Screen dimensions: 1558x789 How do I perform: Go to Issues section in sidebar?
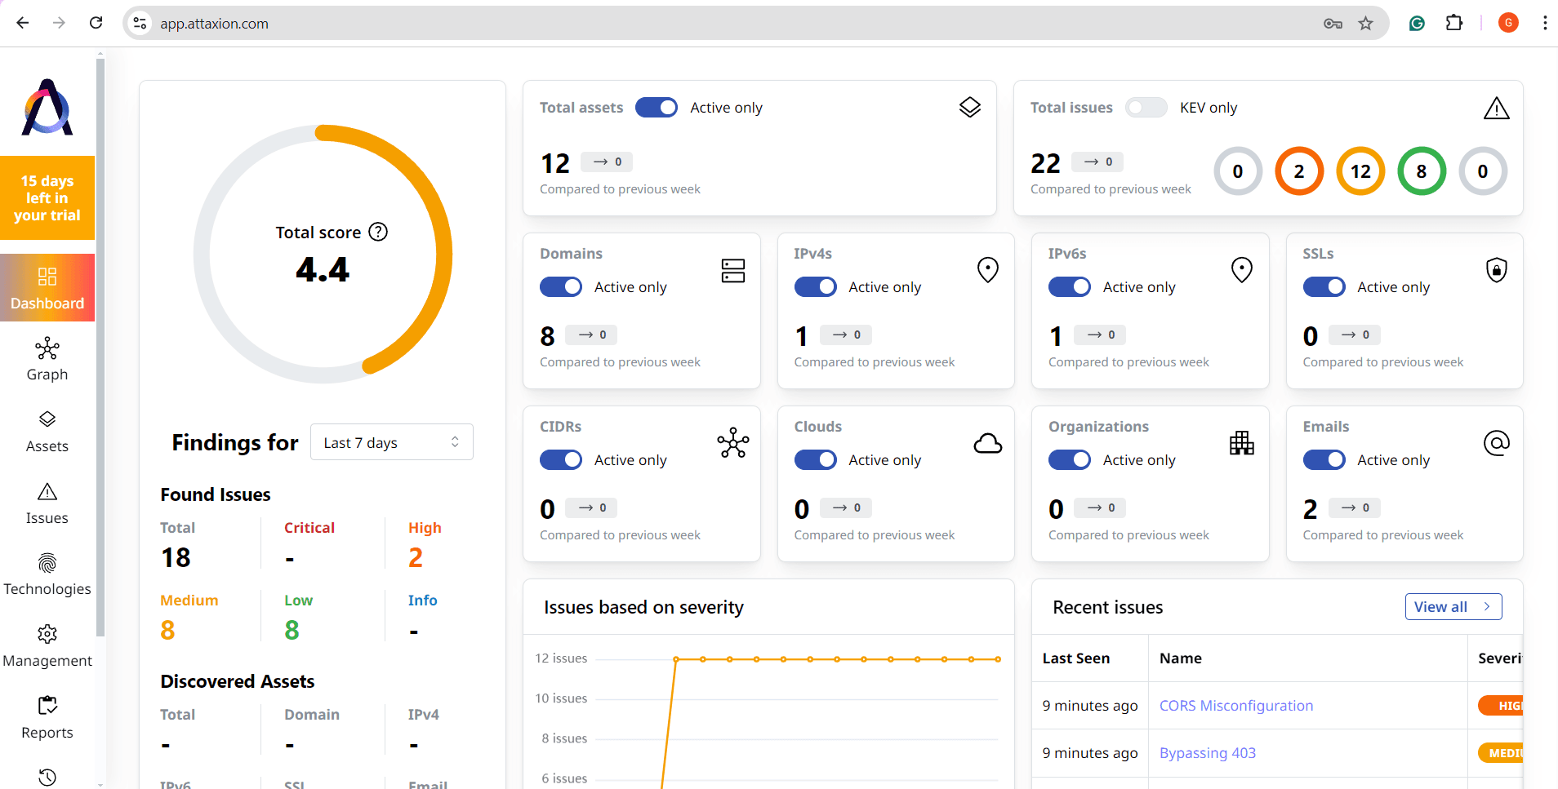coord(47,503)
